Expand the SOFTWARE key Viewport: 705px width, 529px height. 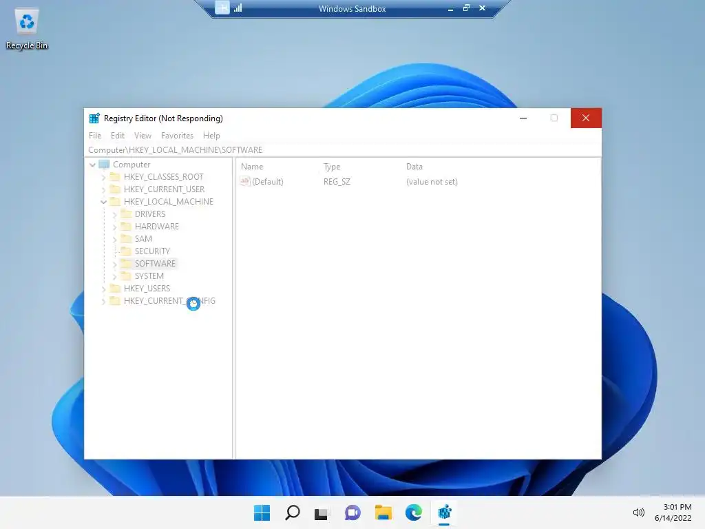115,264
